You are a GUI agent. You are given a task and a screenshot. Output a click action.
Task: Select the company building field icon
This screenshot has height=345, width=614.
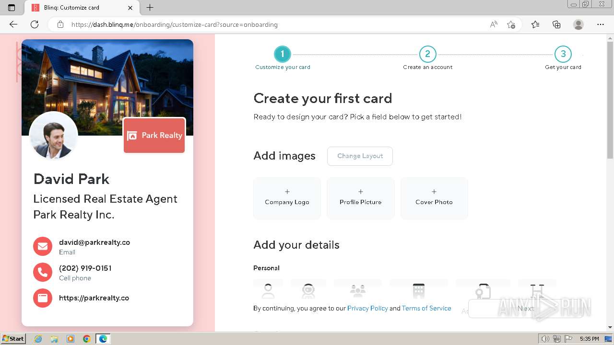[419, 290]
